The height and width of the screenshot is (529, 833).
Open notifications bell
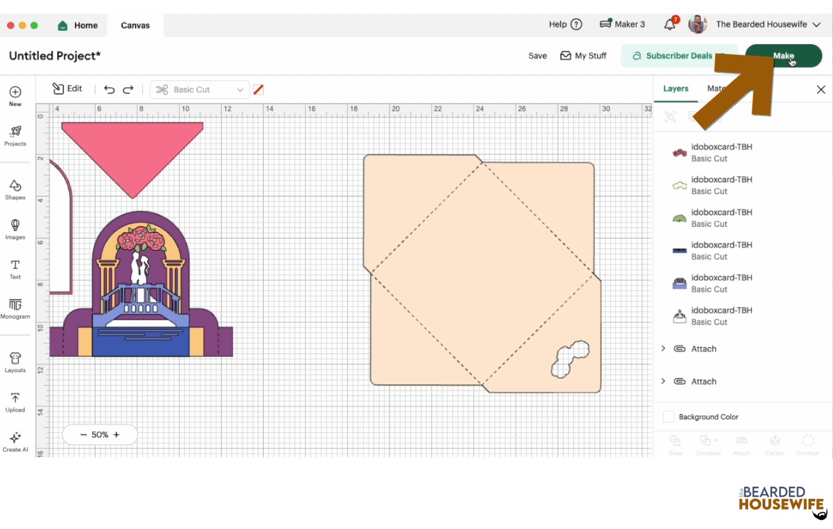click(x=670, y=24)
